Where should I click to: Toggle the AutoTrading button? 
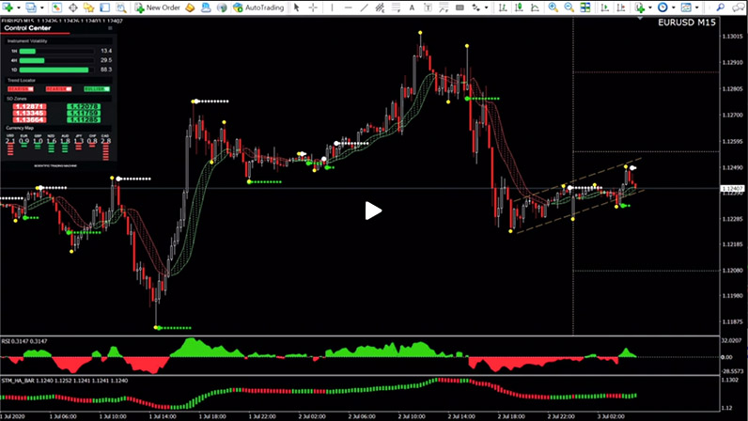[x=257, y=8]
